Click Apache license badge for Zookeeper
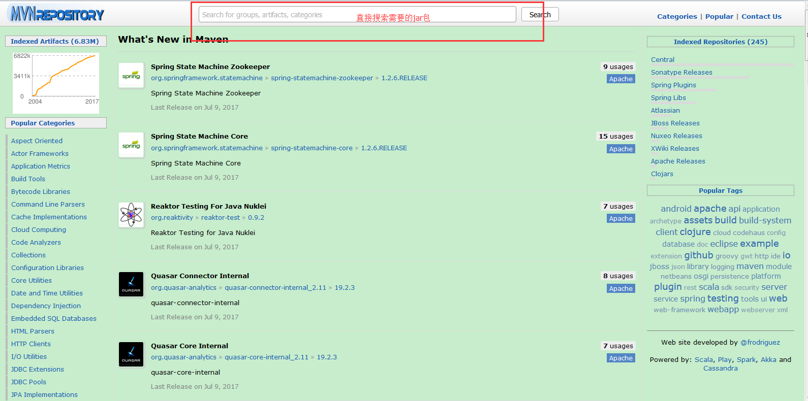Screen dimensions: 808x401 pos(621,79)
